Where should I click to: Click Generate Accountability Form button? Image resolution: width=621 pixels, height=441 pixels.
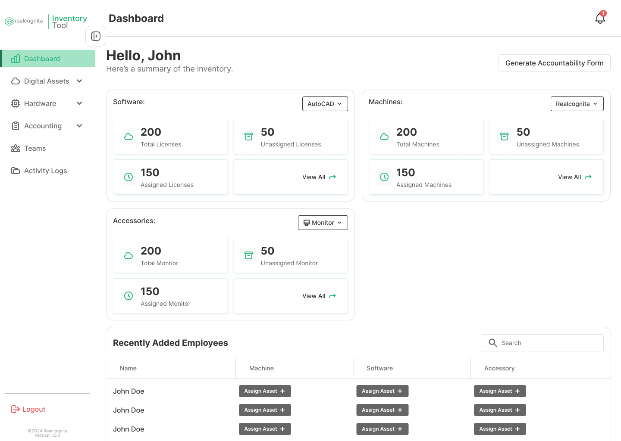(554, 63)
